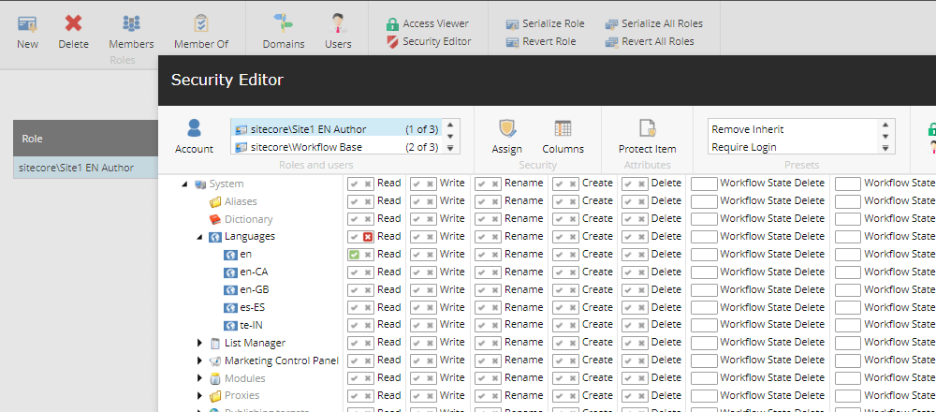Click the Protect Item icon
The height and width of the screenshot is (412, 936).
[648, 128]
